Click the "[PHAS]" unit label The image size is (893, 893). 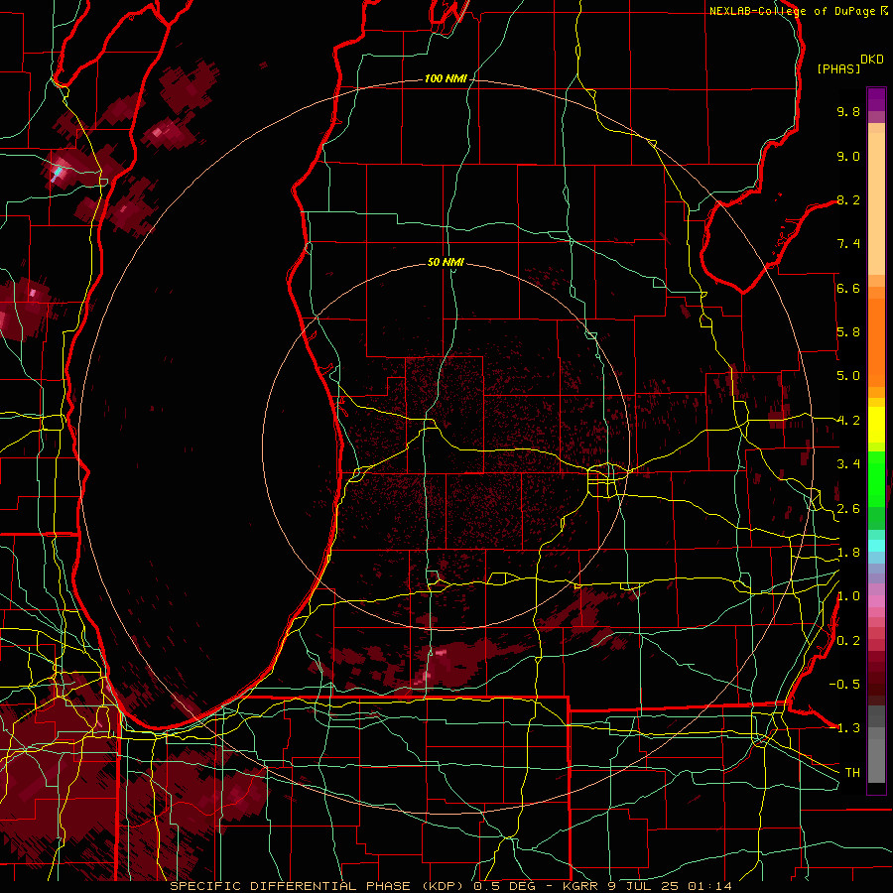[x=838, y=69]
